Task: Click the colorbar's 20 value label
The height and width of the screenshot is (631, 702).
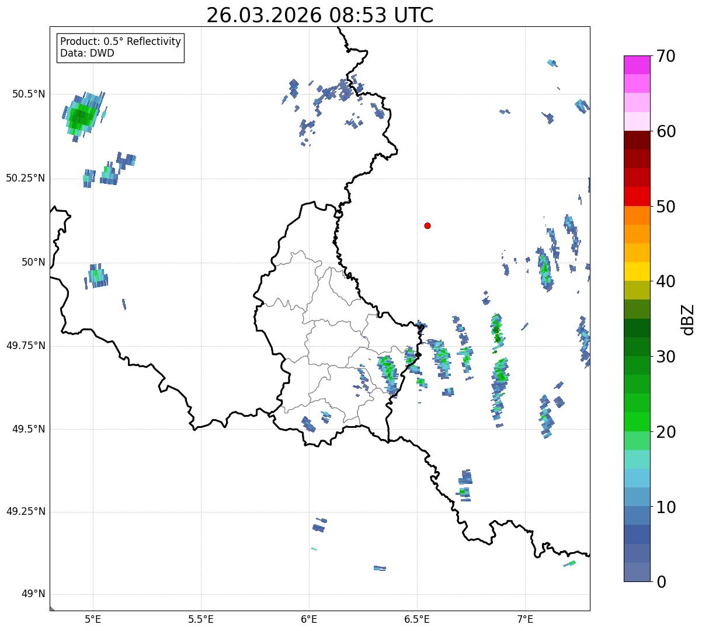Action: tap(666, 432)
